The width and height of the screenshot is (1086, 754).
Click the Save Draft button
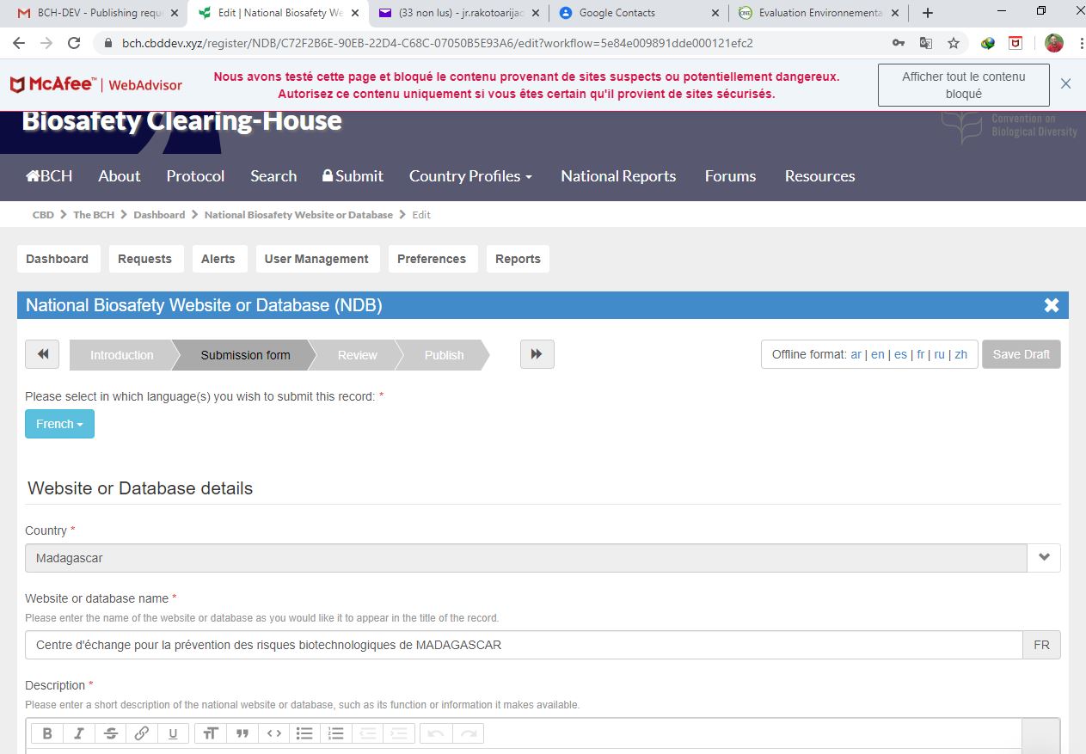[1021, 354]
